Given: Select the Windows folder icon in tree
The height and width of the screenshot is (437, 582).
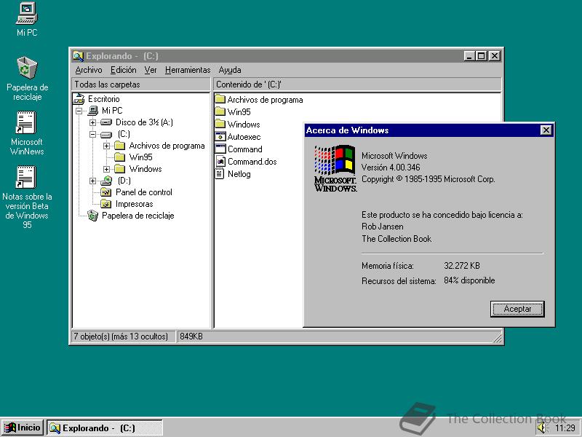Looking at the screenshot, I should 119,169.
